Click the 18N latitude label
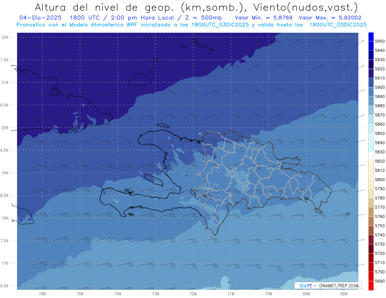Image resolution: width=386 pixels, height=298 pixels. (5, 218)
